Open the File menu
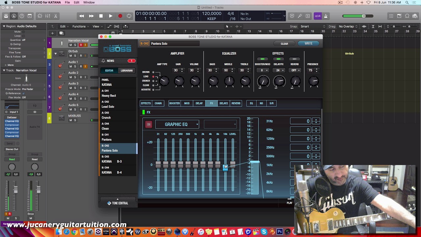Screen dimensions: 421x237 (67, 2)
